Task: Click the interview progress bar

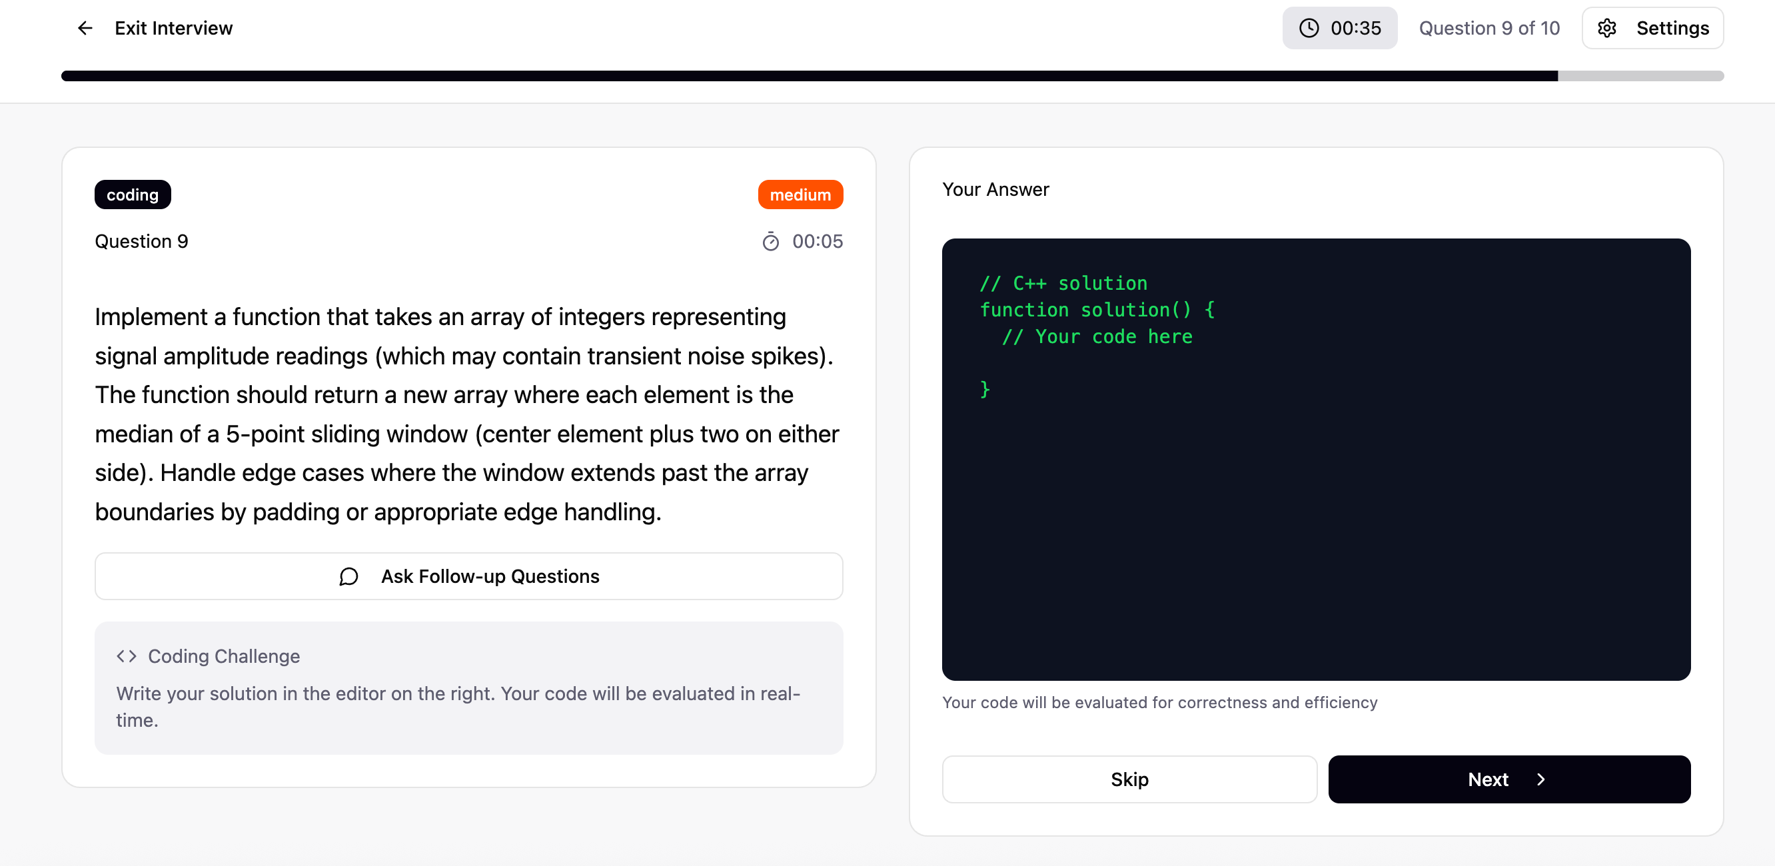Action: pos(891,76)
